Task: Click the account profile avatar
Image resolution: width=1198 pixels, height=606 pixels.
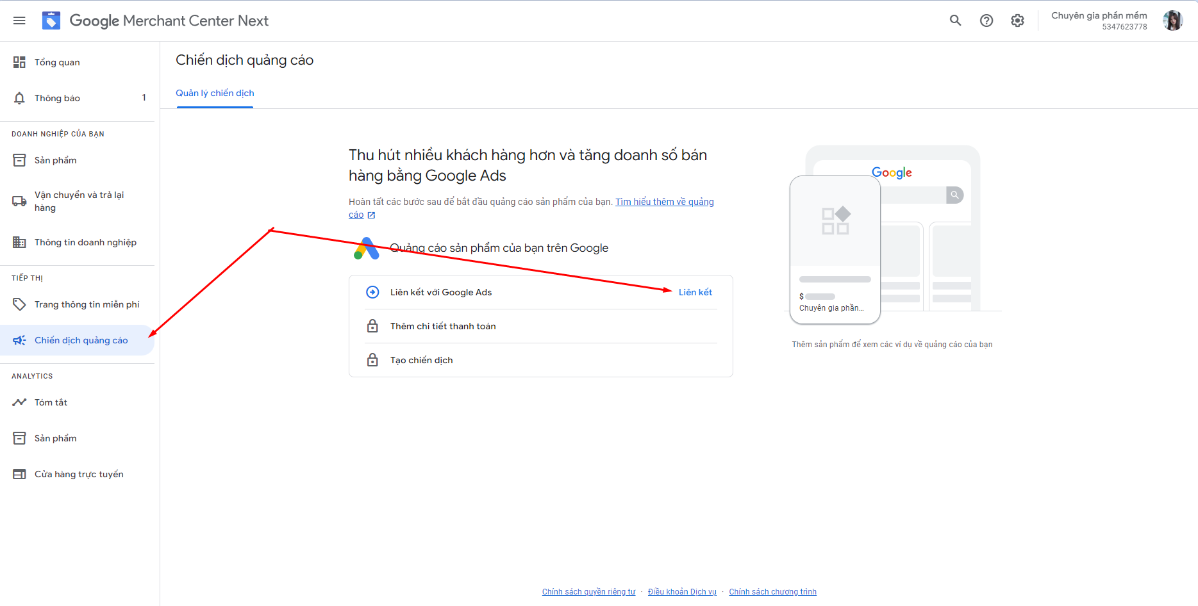Action: pos(1173,20)
